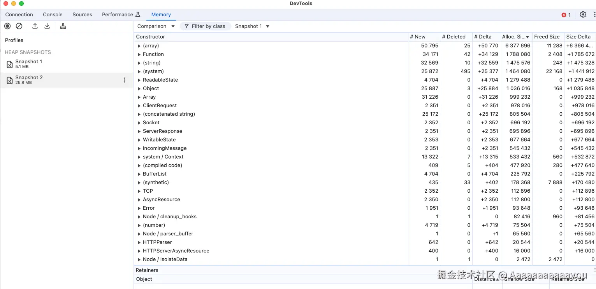Select the (number) constructor row
Image resolution: width=596 pixels, height=289 pixels.
point(365,225)
